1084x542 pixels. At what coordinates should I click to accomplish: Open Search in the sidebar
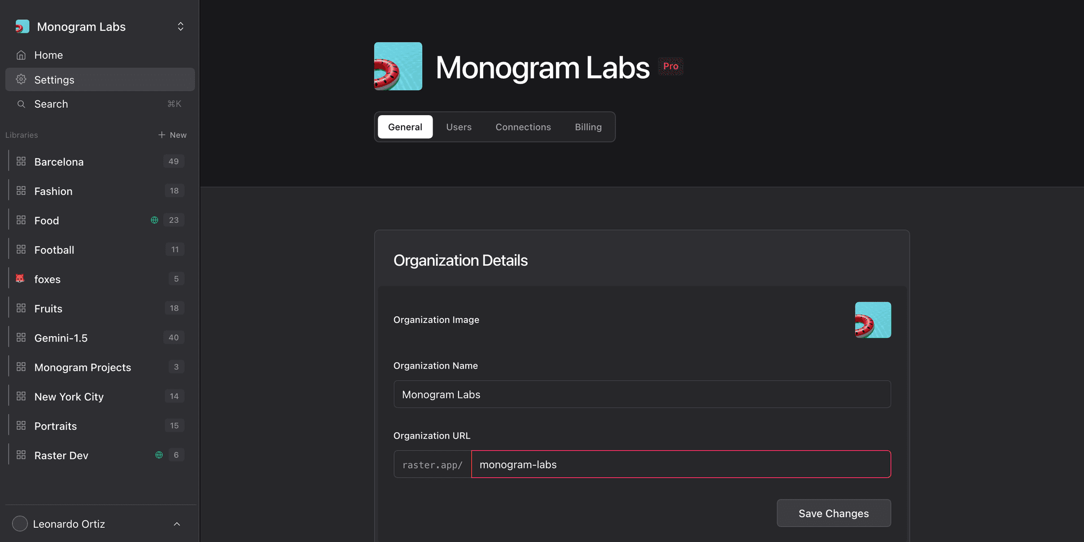[x=100, y=104]
